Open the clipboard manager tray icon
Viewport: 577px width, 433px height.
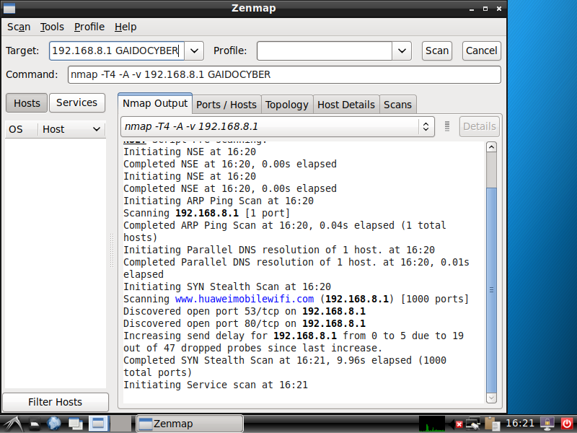click(x=493, y=424)
